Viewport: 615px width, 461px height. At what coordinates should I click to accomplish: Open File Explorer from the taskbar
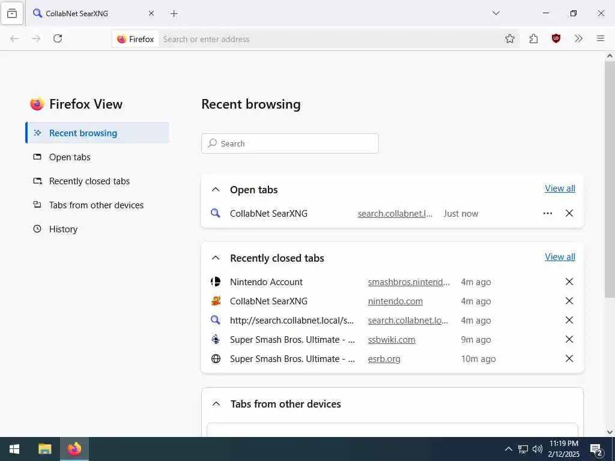click(x=44, y=449)
